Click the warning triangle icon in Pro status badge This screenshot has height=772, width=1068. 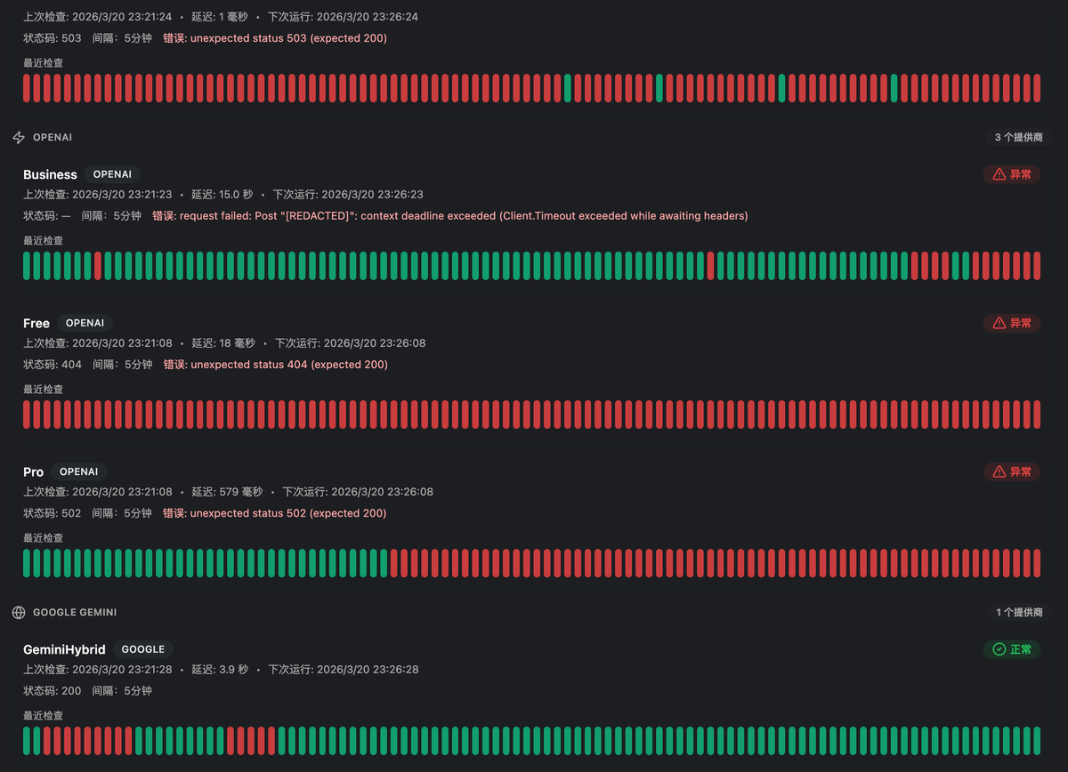pyautogui.click(x=999, y=471)
